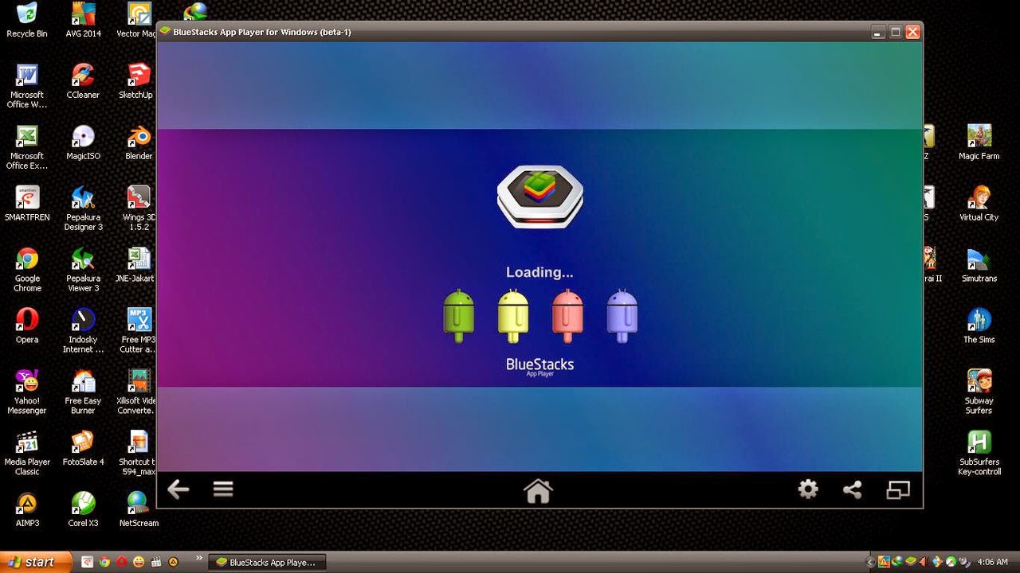Screen dimensions: 1020x573
Task: Open Media Player Classic desktop icon
Action: click(x=27, y=454)
